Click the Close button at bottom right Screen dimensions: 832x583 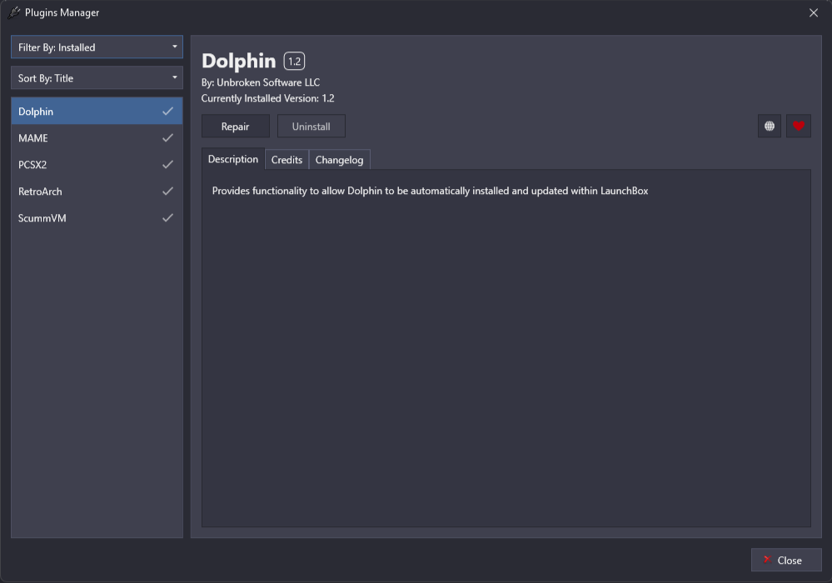786,561
